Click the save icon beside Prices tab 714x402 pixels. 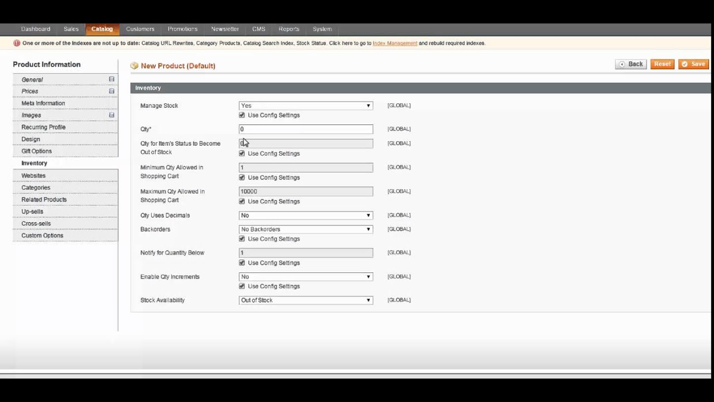112,91
